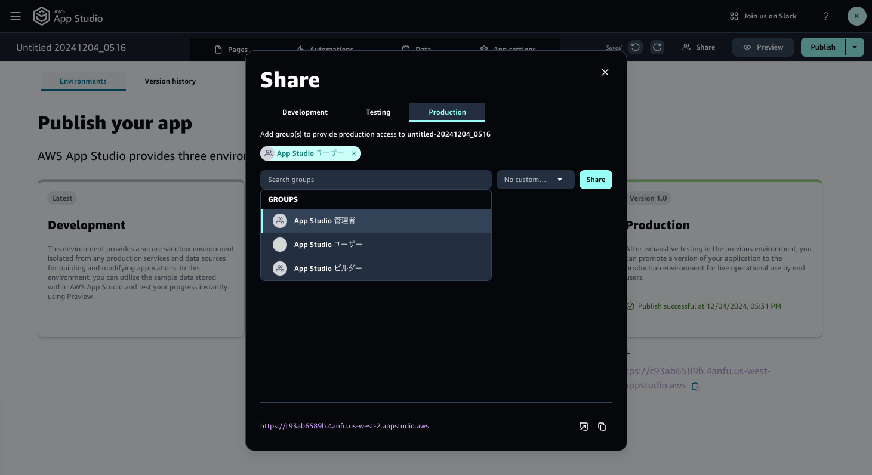Image resolution: width=872 pixels, height=475 pixels.
Task: Select the App Studio ビルダー group
Action: (x=376, y=269)
